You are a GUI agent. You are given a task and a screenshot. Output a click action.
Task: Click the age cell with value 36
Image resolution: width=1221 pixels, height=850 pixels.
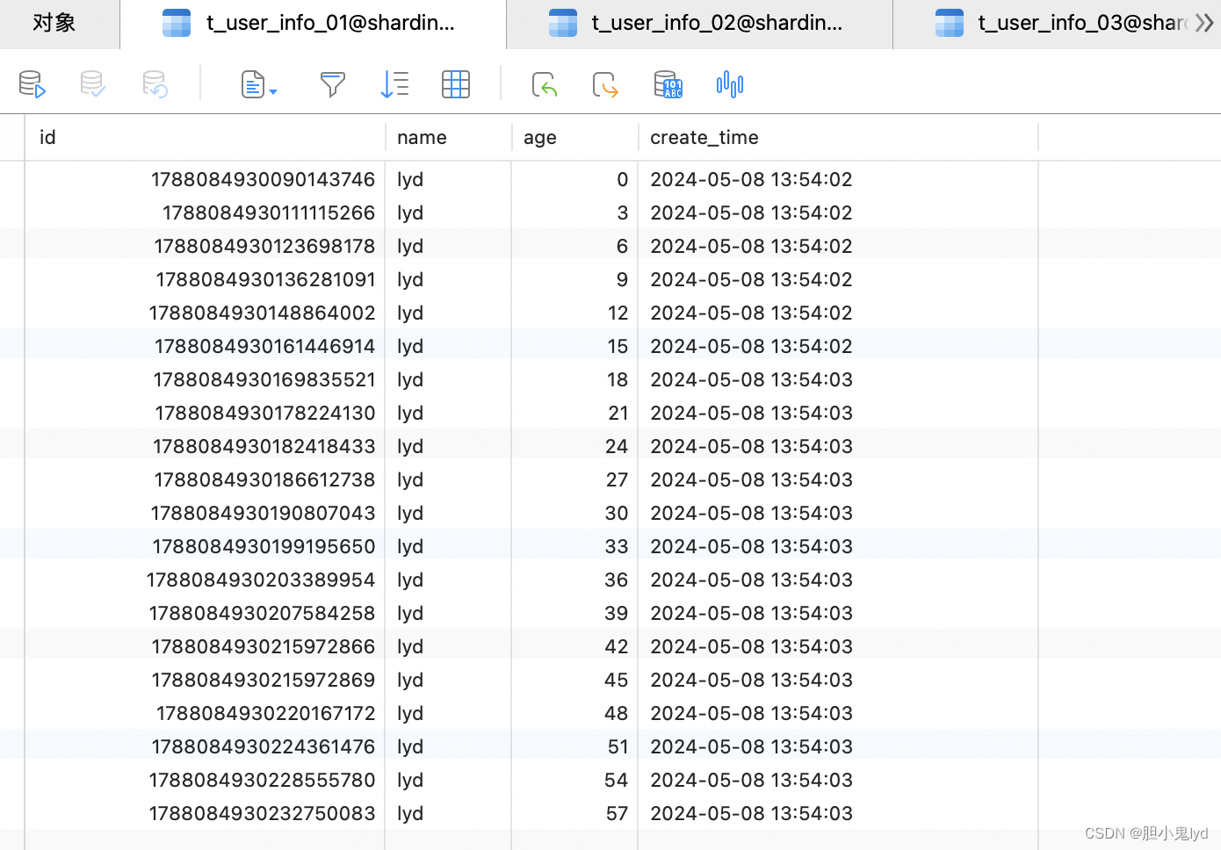tap(574, 580)
